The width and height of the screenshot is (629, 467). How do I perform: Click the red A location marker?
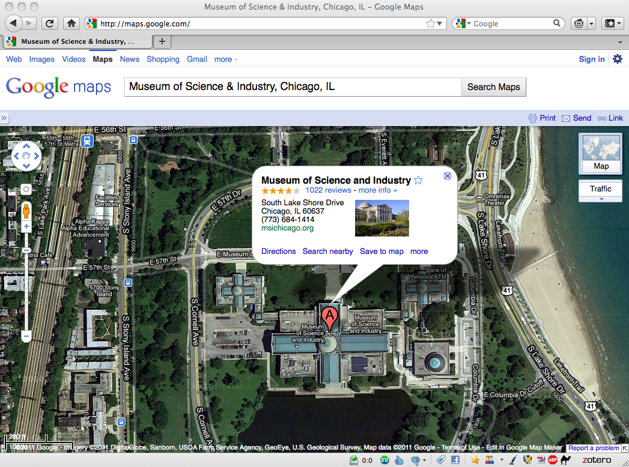pyautogui.click(x=329, y=319)
